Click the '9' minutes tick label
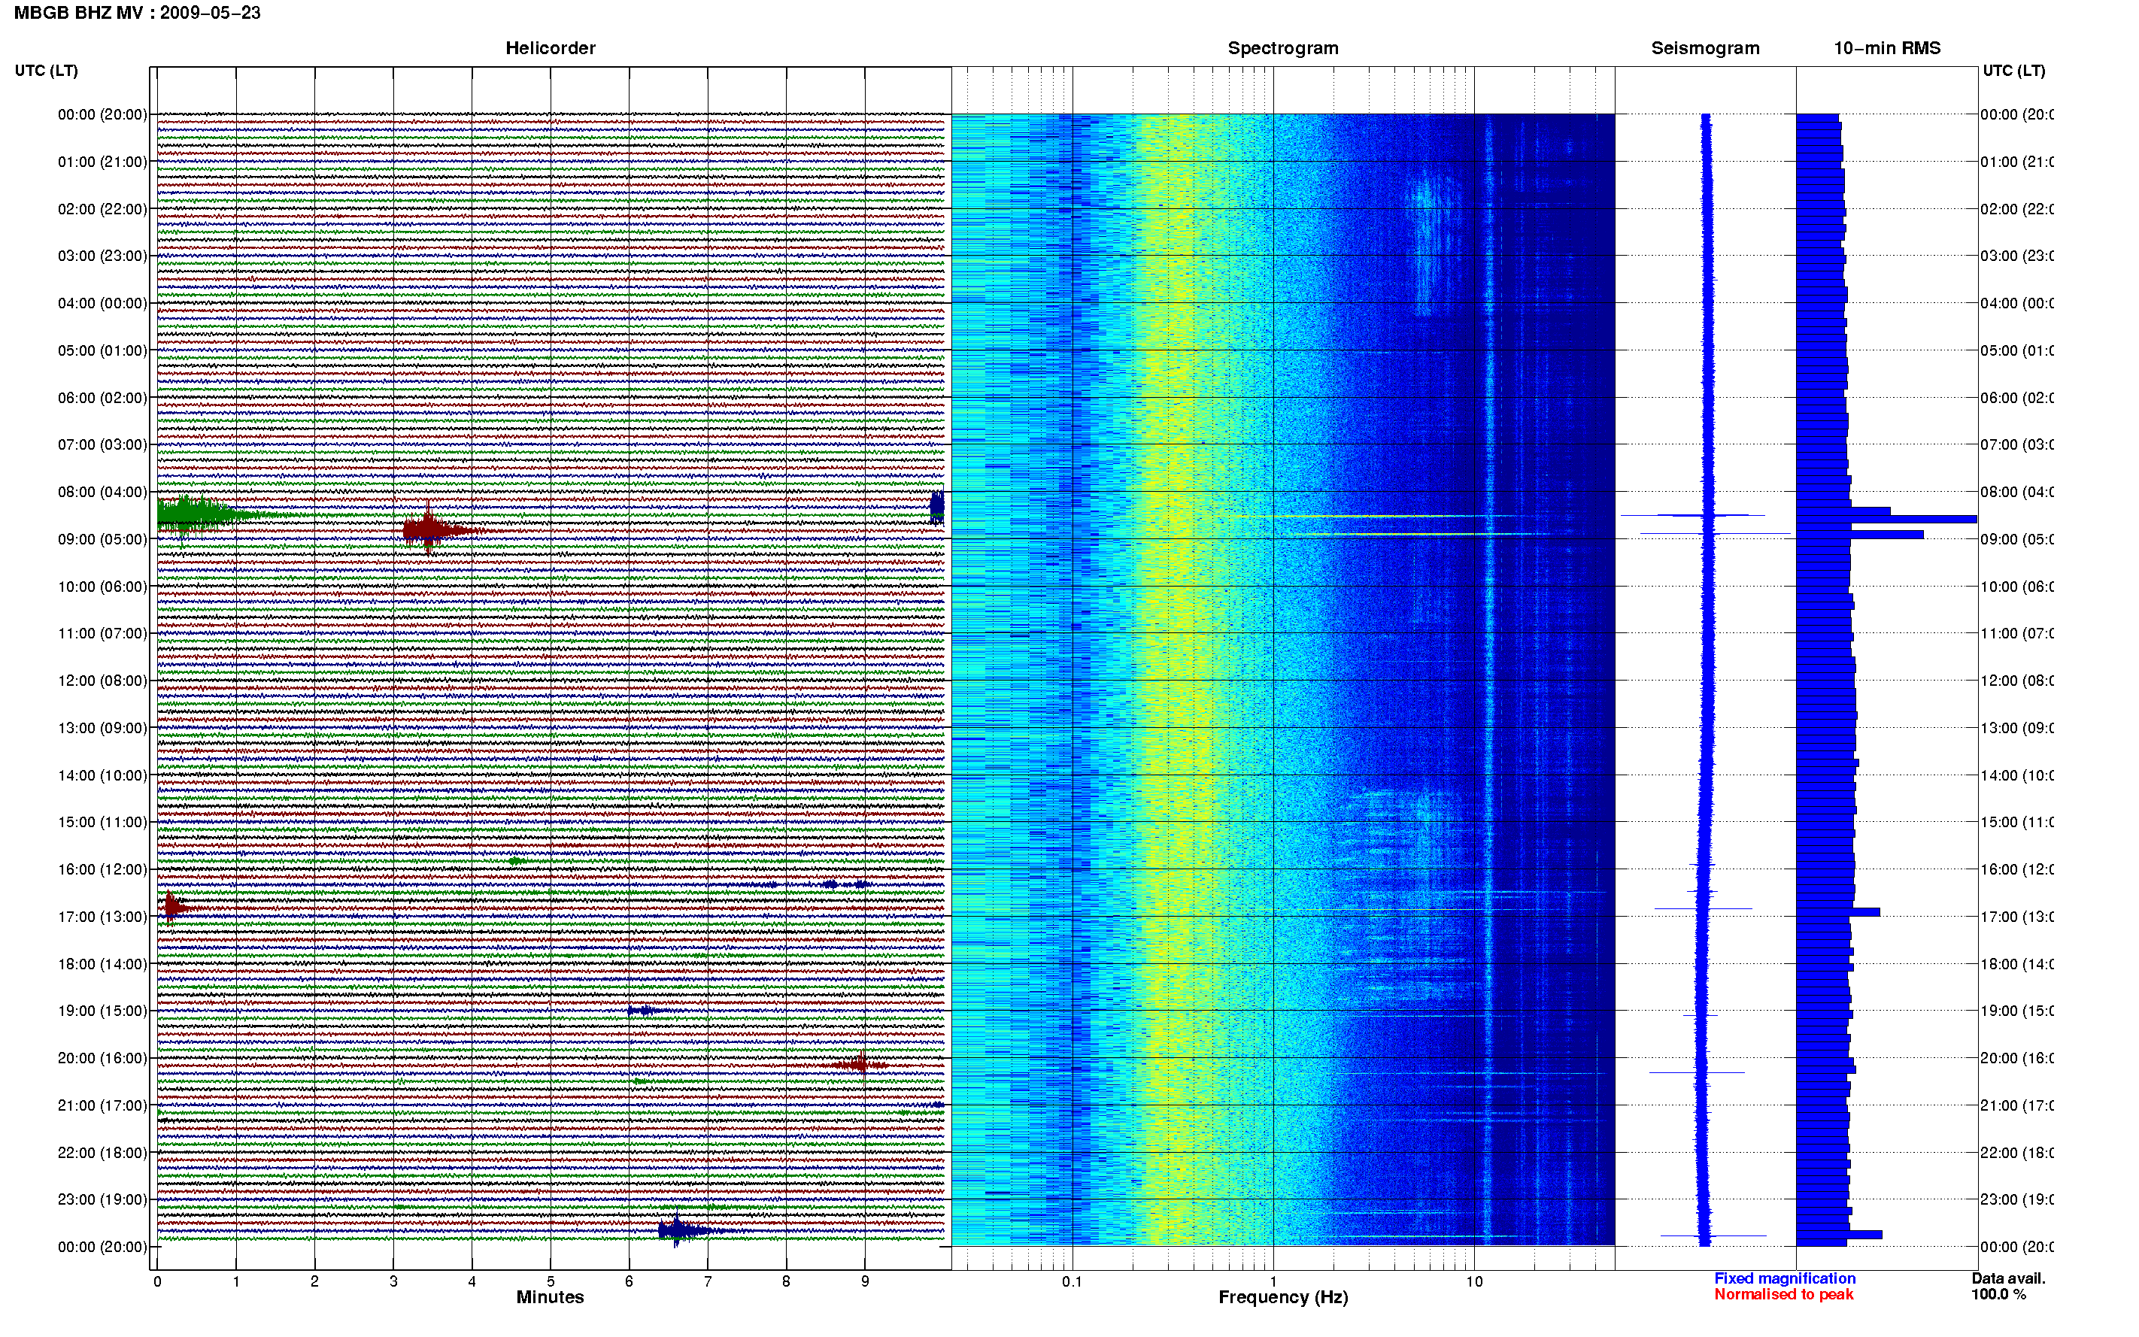The width and height of the screenshot is (2139, 1337). point(865,1281)
